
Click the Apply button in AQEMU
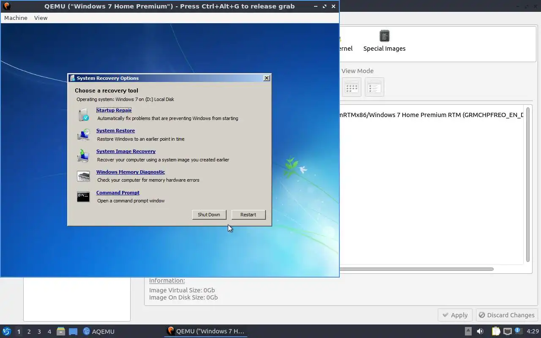coord(455,315)
